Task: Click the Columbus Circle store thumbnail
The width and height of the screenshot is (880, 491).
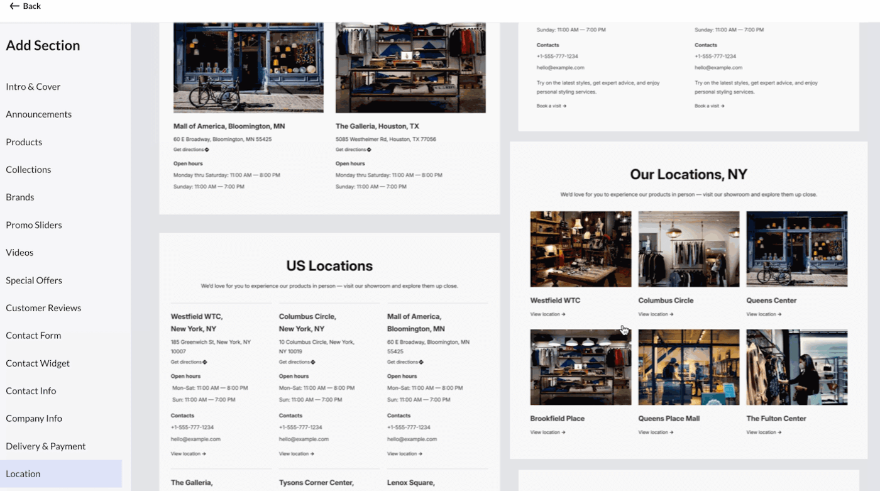Action: point(688,249)
